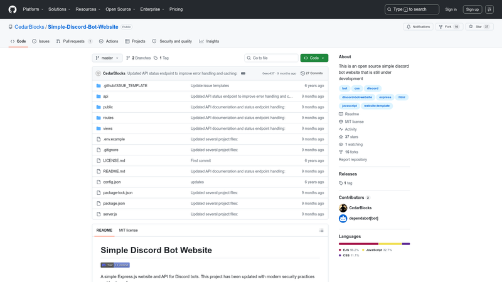
Task: Open the package.json file
Action: (114, 203)
